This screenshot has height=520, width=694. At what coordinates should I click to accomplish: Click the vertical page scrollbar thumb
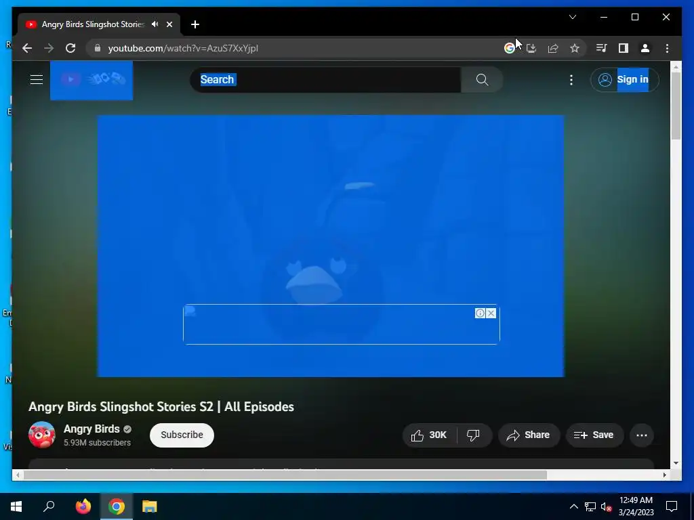(676, 105)
